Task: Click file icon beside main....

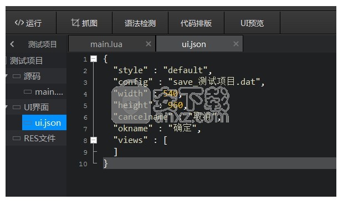Action: pos(28,91)
